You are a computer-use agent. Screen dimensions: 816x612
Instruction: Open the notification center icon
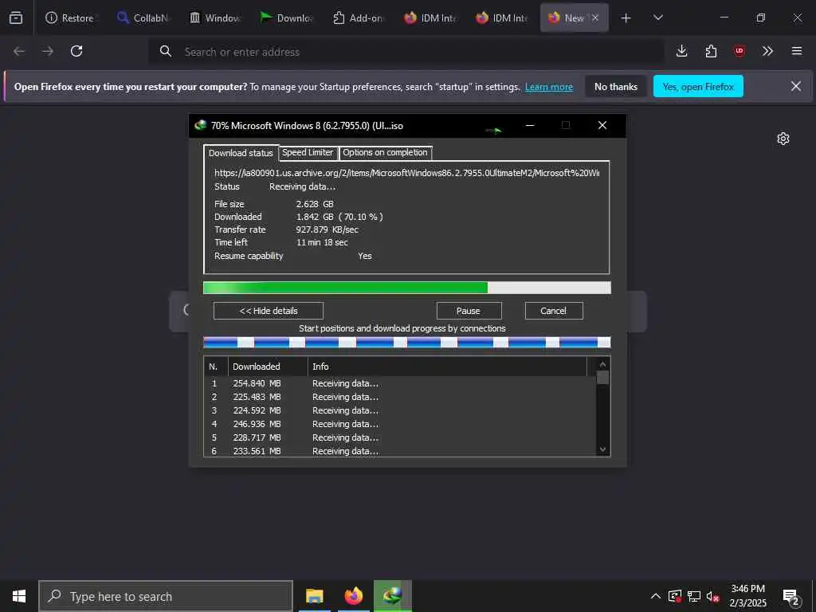(x=790, y=597)
